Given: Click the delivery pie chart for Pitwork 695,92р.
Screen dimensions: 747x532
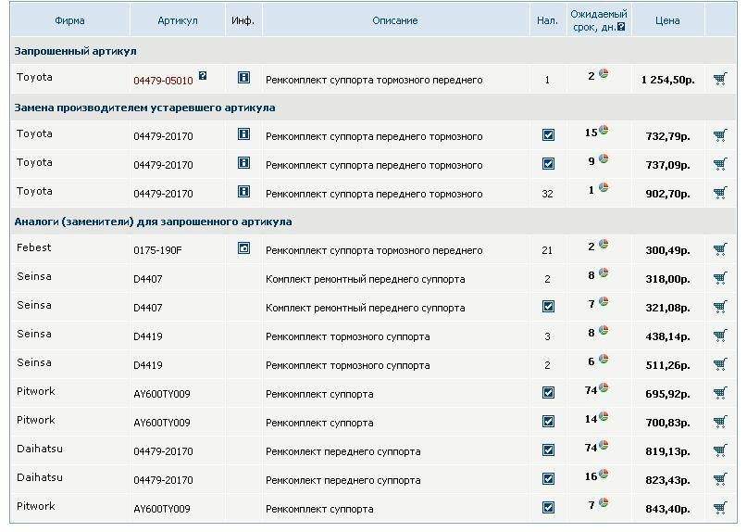Looking at the screenshot, I should pos(604,387).
